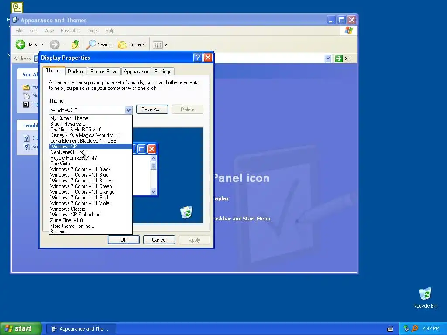Click the on-screen keyboard tray icon
The width and height of the screenshot is (447, 335).
(x=390, y=329)
